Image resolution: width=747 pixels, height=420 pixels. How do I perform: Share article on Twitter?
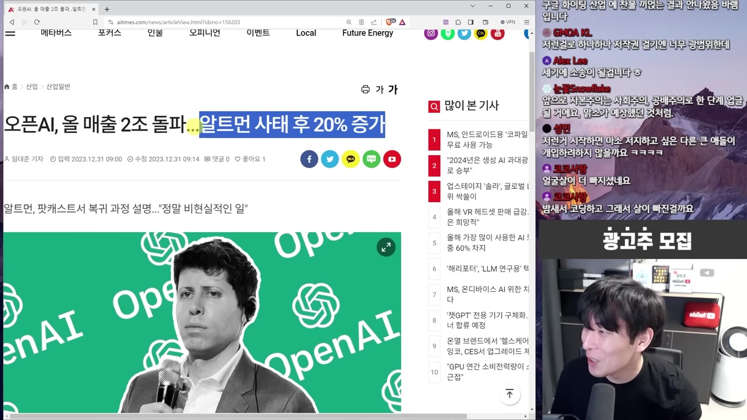click(x=330, y=159)
